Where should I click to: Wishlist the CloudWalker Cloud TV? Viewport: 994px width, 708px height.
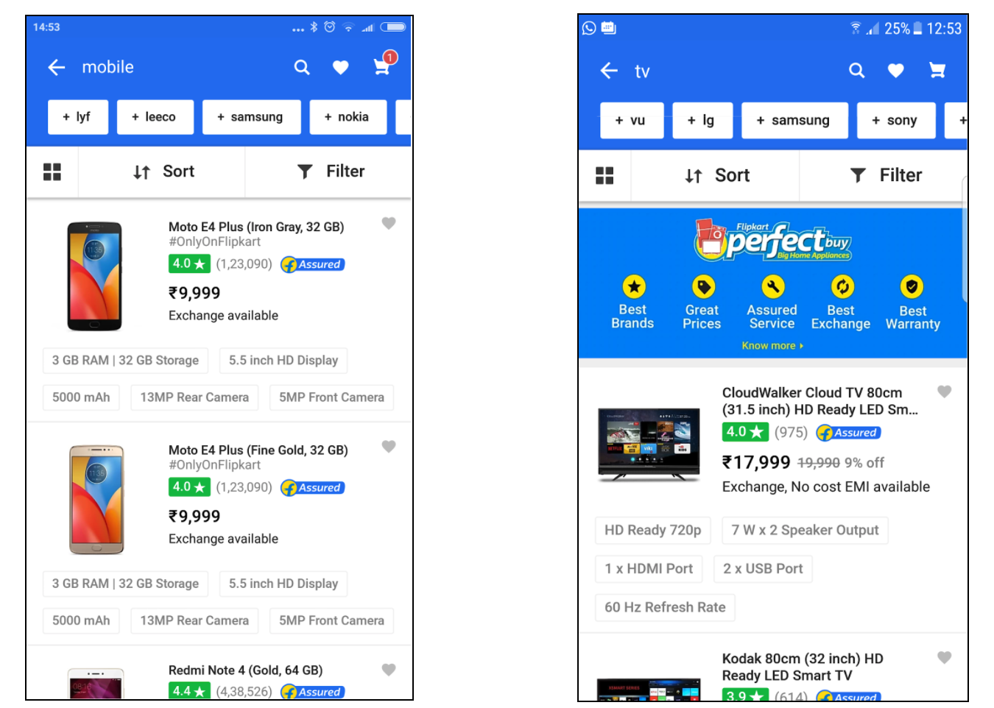945,392
